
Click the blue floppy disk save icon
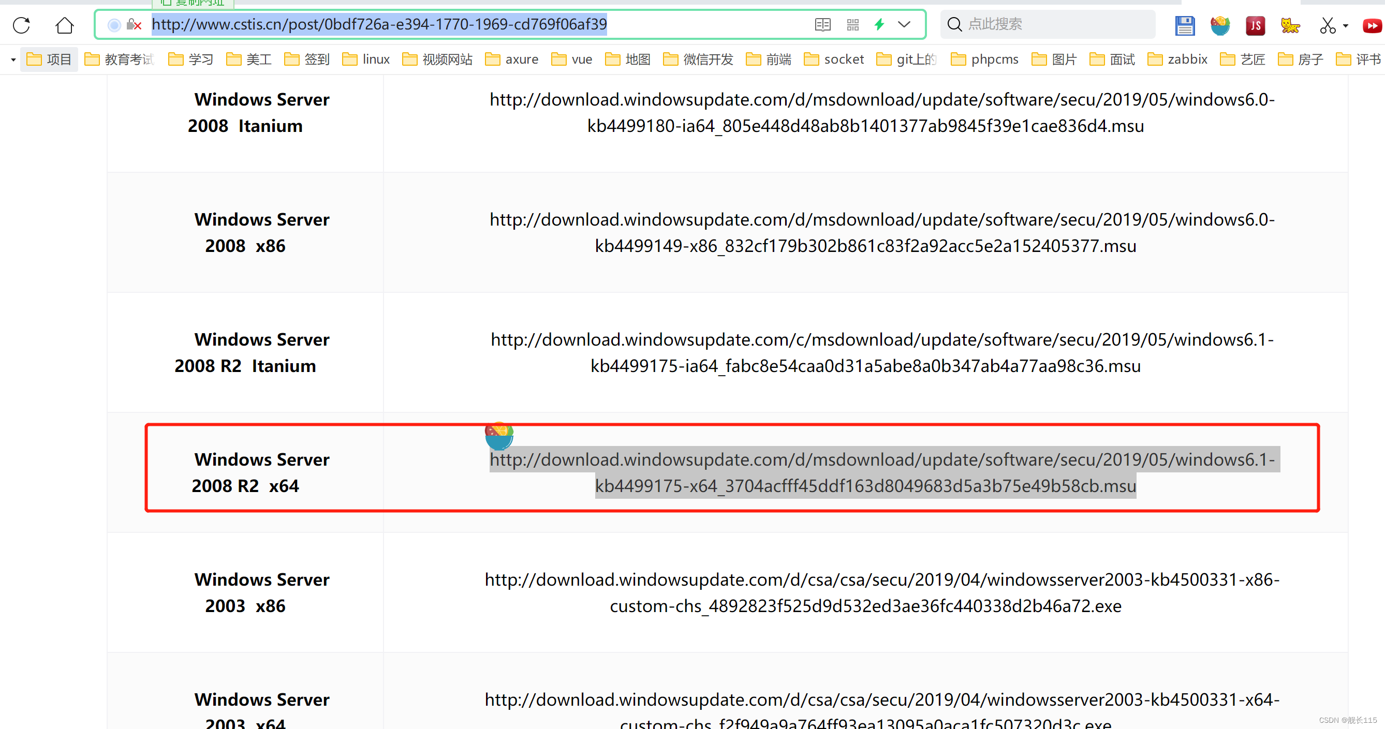tap(1185, 25)
